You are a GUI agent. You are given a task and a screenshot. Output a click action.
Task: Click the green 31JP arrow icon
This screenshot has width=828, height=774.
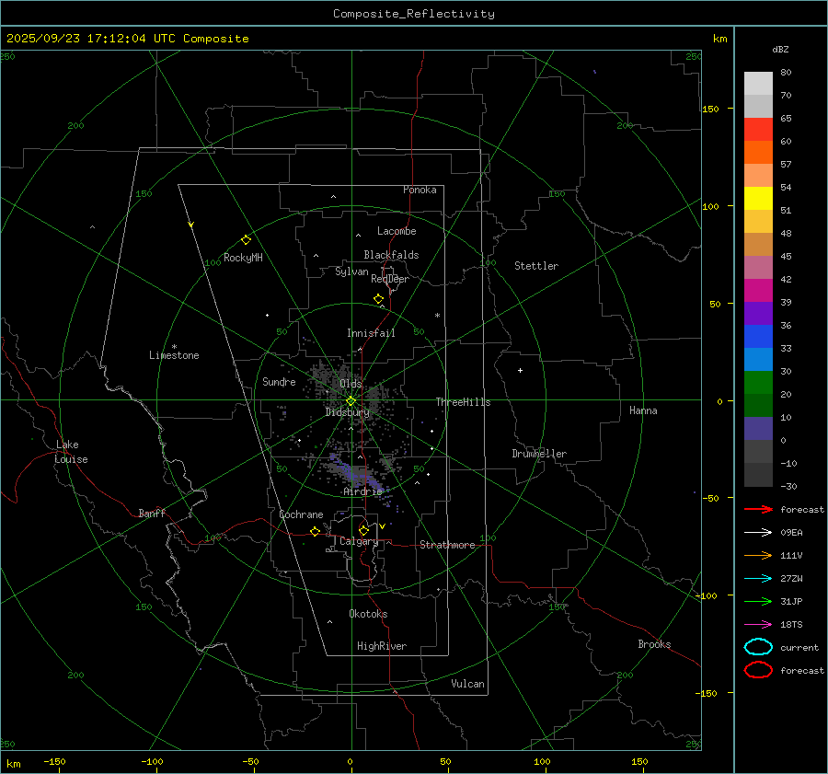click(757, 601)
